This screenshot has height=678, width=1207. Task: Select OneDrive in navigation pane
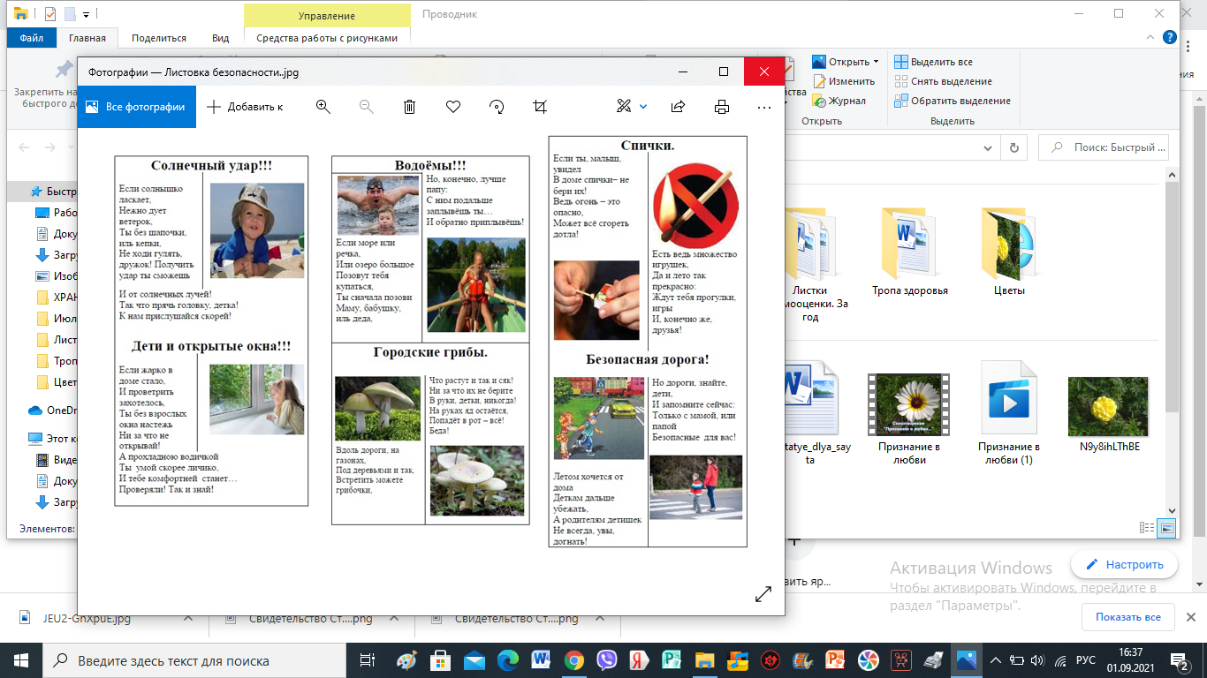[53, 410]
